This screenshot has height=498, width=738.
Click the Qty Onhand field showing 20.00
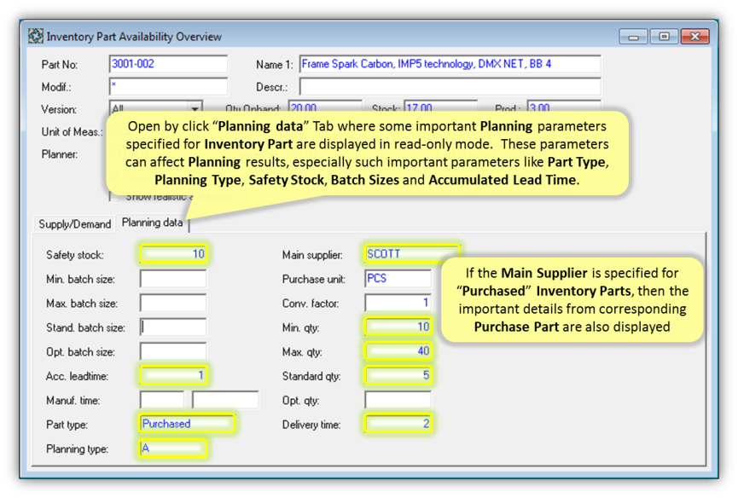[x=325, y=107]
